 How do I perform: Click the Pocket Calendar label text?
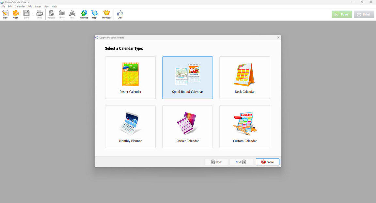[188, 141]
